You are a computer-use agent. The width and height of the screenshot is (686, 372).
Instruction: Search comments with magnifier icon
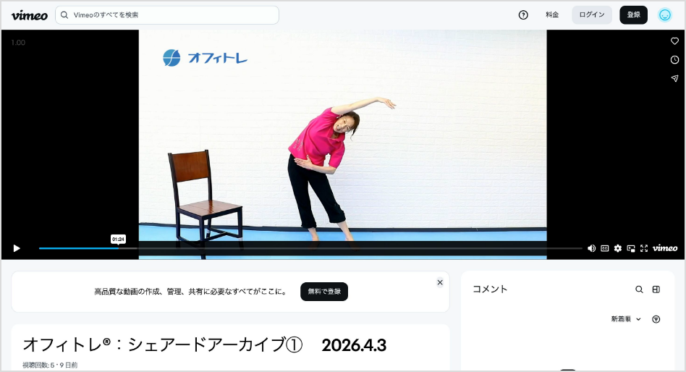coord(639,289)
